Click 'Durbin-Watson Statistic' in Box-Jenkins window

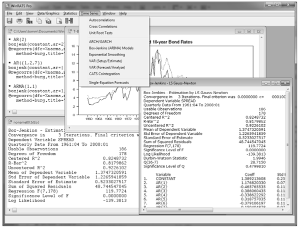(x=165, y=158)
